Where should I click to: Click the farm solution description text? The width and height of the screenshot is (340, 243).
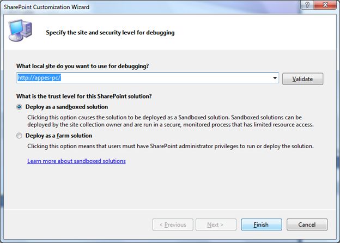pyautogui.click(x=171, y=147)
